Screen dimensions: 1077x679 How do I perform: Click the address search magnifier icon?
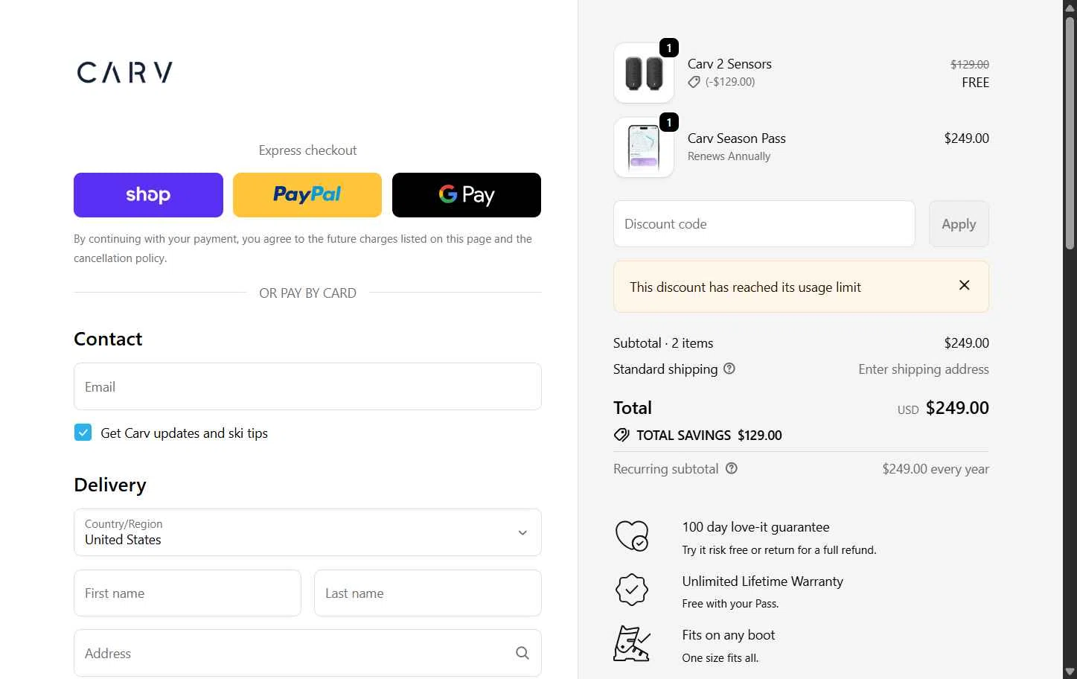pos(522,653)
